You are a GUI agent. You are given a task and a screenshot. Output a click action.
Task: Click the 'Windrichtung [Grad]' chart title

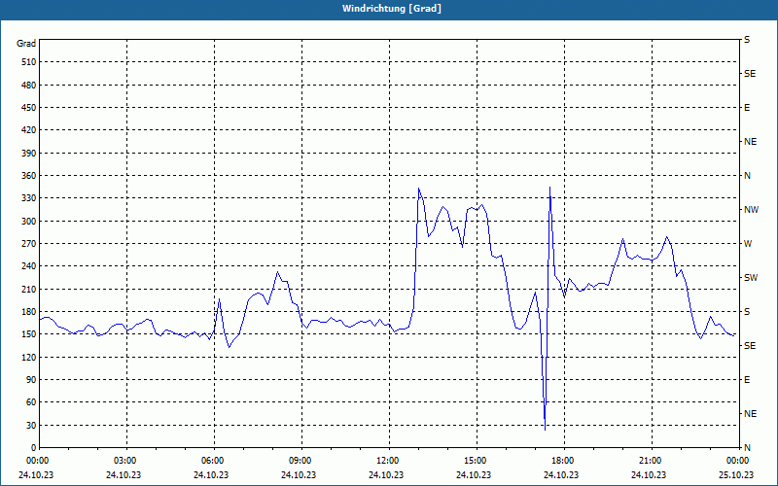point(392,9)
